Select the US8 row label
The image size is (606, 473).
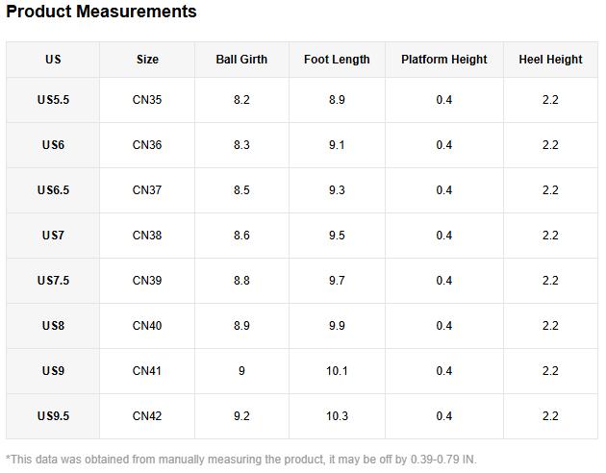point(53,326)
